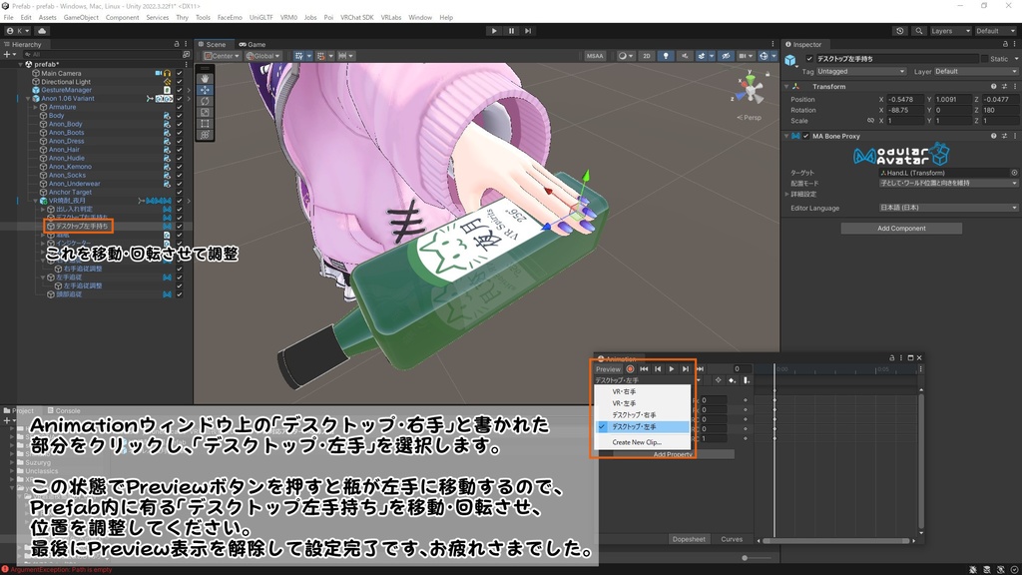Click the Step frame button in main toolbar

point(528,31)
